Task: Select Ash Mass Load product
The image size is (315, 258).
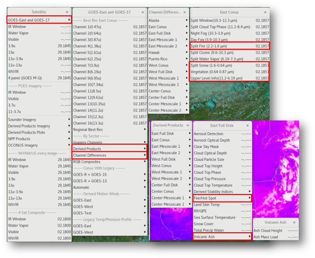Action: pyautogui.click(x=276, y=237)
